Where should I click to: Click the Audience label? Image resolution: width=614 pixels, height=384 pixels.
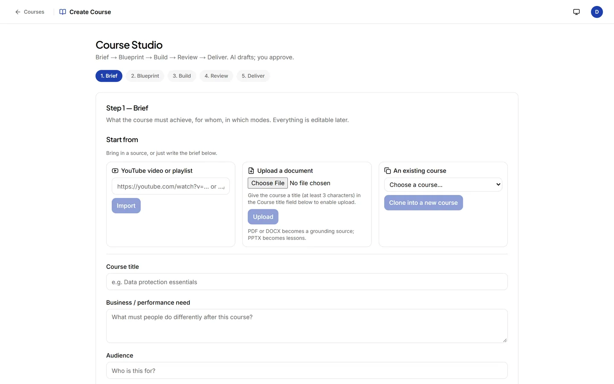pos(120,355)
